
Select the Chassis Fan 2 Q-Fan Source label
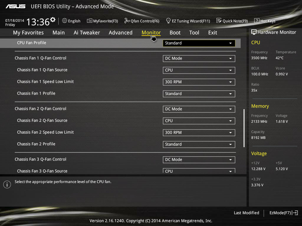(42, 120)
